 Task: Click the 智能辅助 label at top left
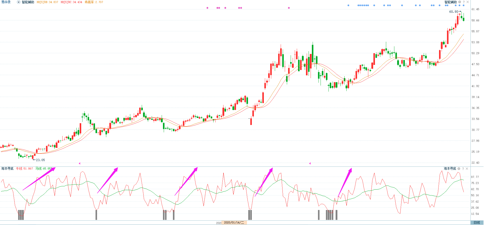click(x=28, y=2)
